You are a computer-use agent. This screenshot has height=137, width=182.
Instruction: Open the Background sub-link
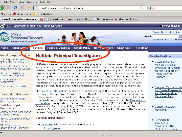54,128
